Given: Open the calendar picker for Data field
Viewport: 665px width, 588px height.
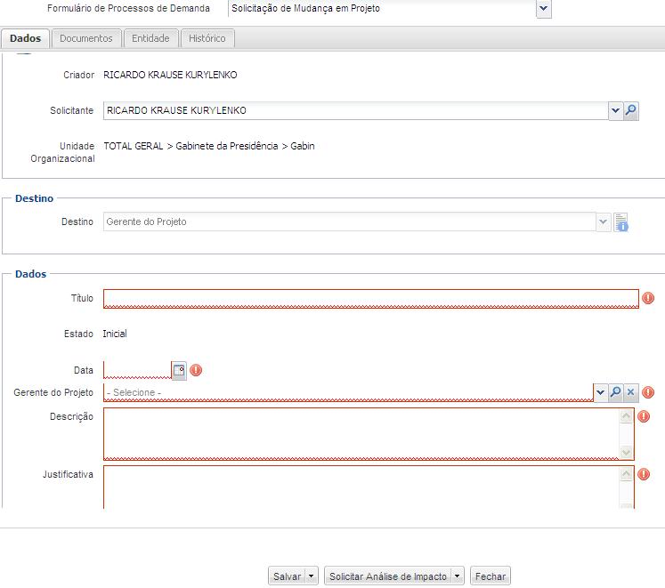Looking at the screenshot, I should click(179, 370).
